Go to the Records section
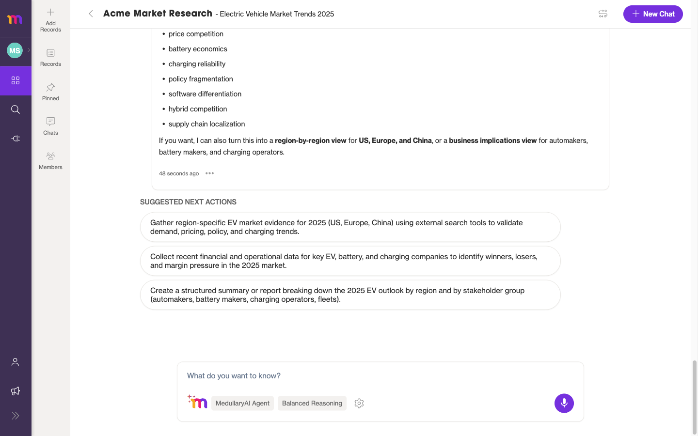This screenshot has width=698, height=436. (x=50, y=57)
